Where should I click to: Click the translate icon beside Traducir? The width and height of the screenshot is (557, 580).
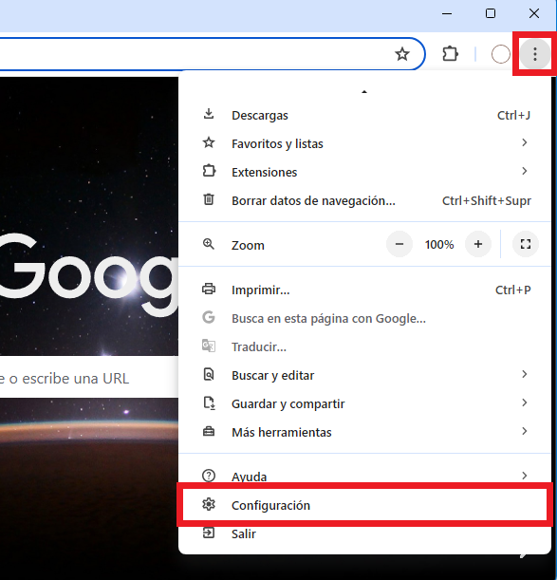pyautogui.click(x=209, y=346)
